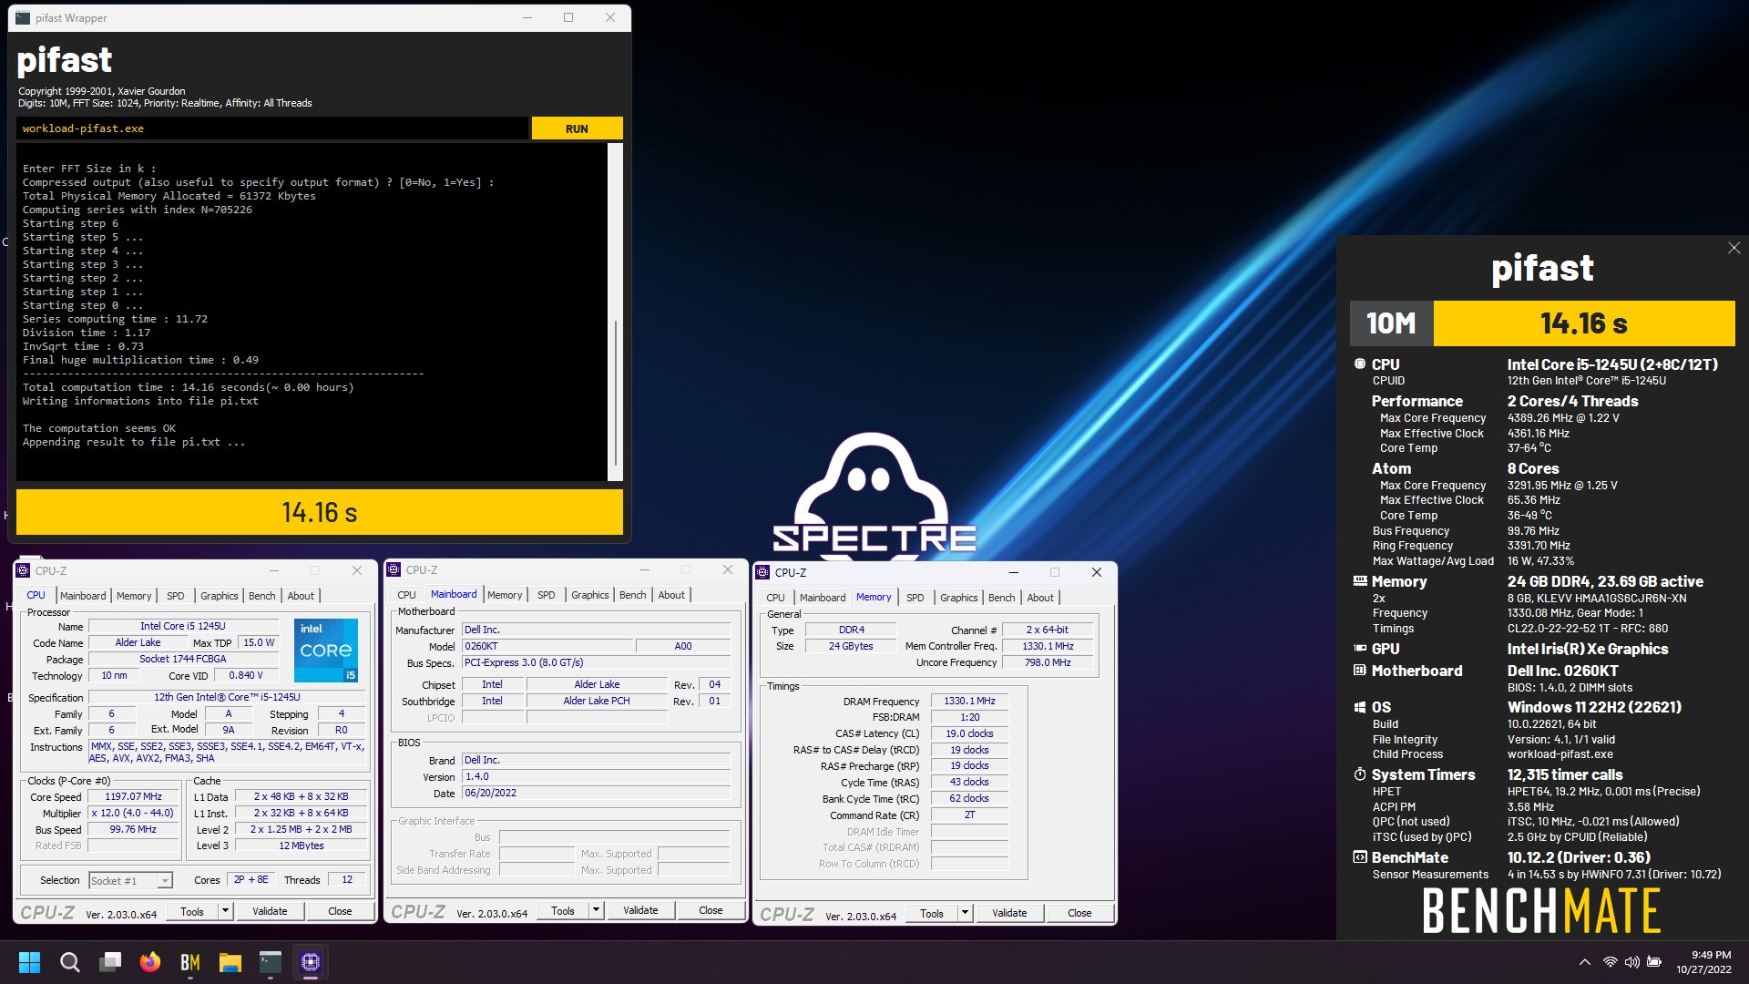Open Wi-Fi network tray icon
The width and height of the screenshot is (1749, 984).
click(1610, 962)
